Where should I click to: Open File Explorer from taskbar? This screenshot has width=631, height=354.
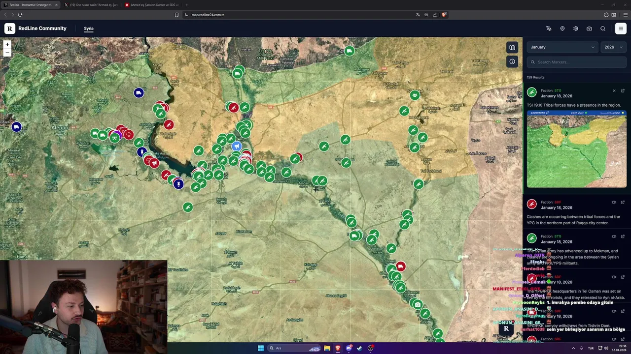(327, 348)
